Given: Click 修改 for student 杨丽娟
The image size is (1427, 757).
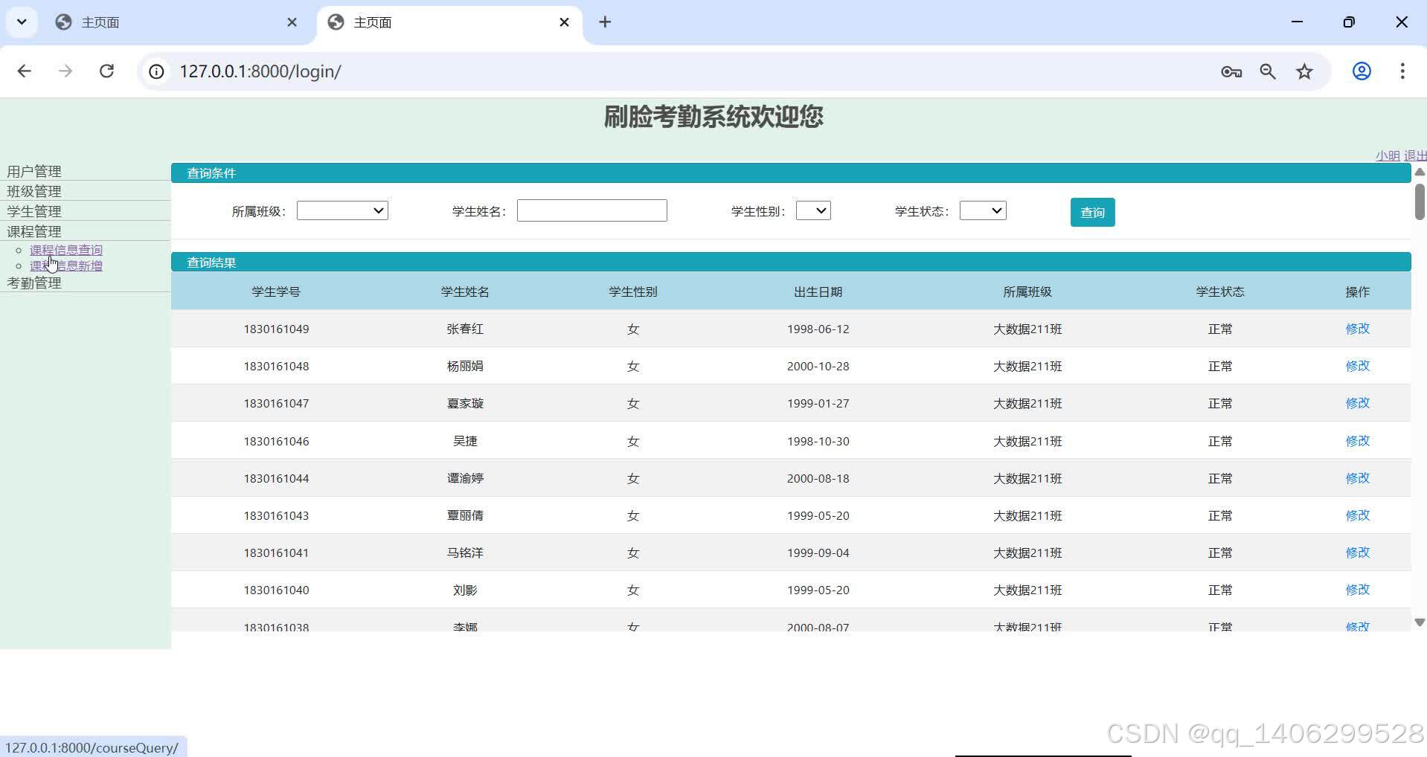Looking at the screenshot, I should click(1357, 366).
